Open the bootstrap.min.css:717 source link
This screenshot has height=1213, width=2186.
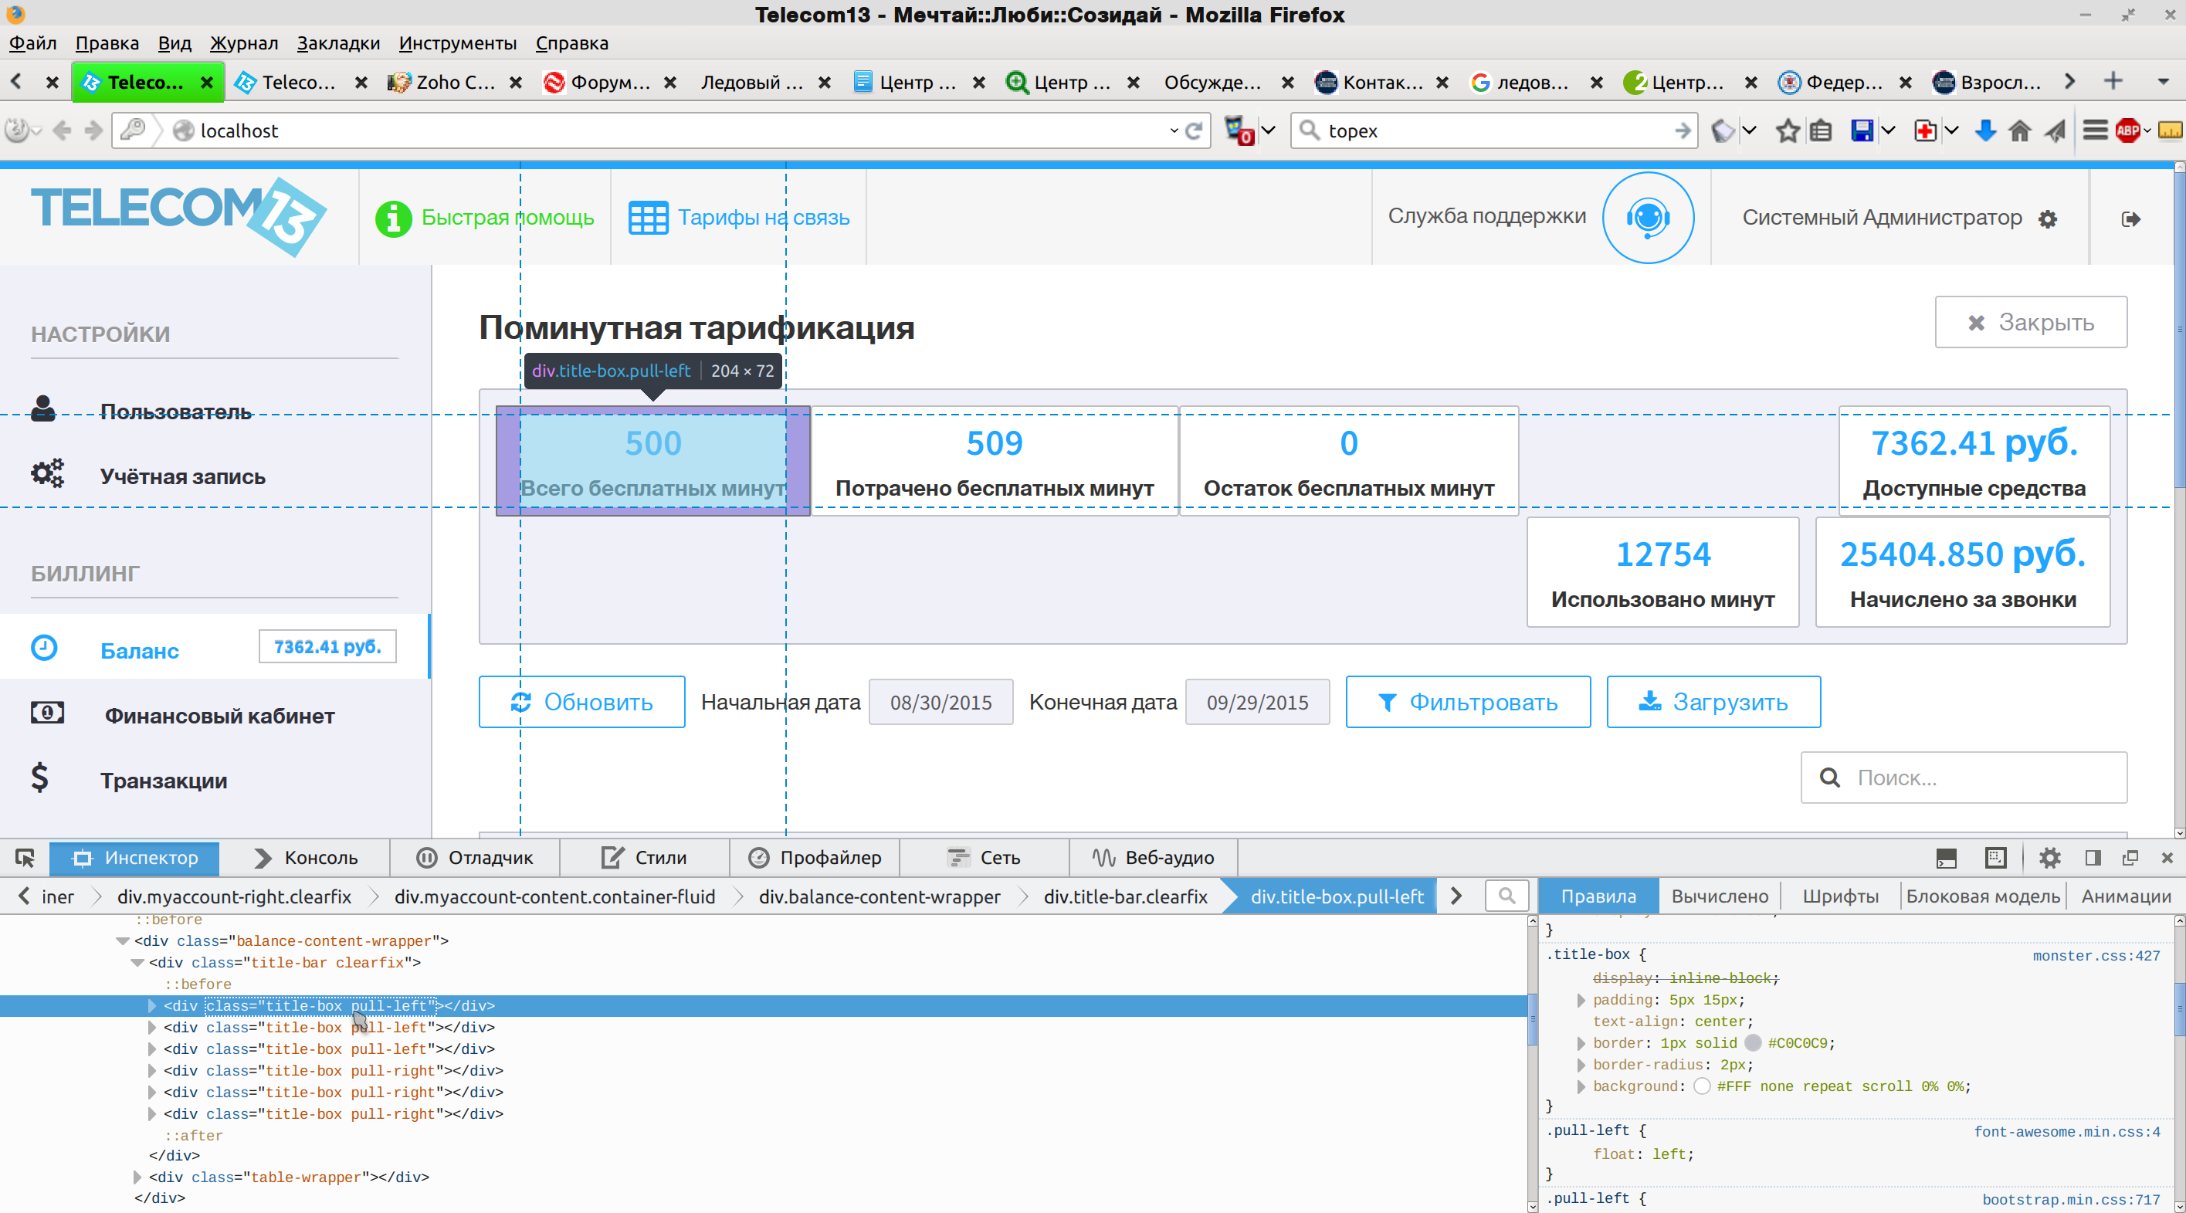click(2071, 1199)
